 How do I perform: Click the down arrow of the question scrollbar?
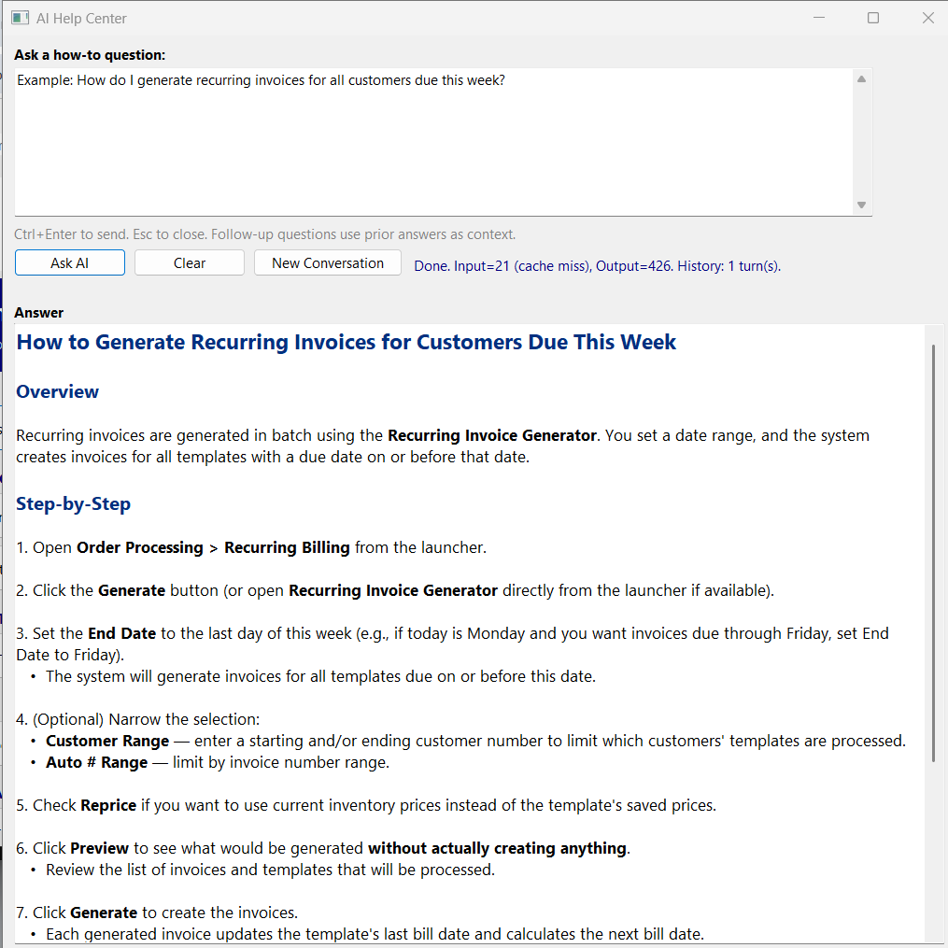point(861,205)
